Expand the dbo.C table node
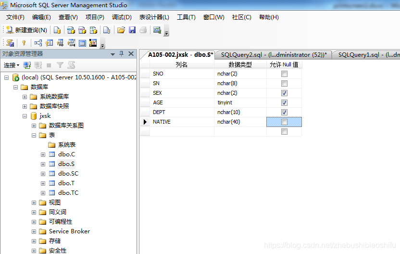The width and height of the screenshot is (400, 254). [43, 155]
